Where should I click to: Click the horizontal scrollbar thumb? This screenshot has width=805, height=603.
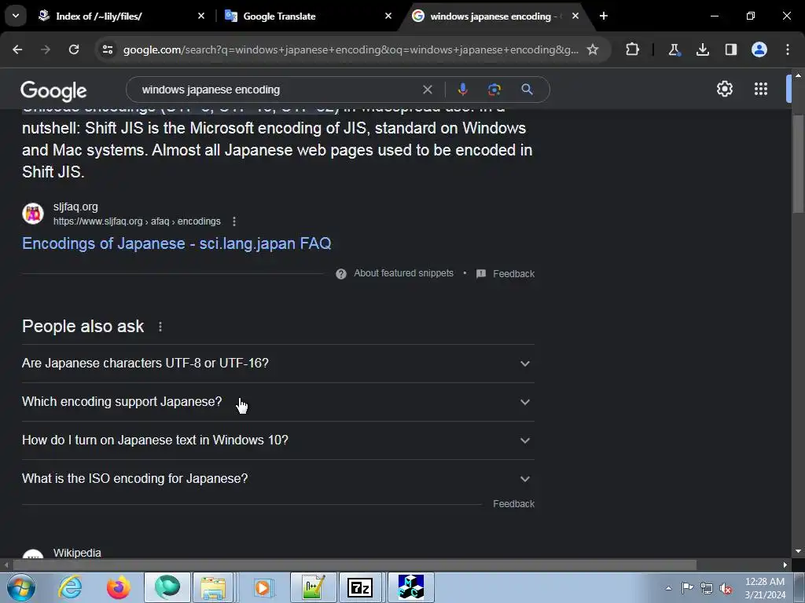pyautogui.click(x=355, y=565)
